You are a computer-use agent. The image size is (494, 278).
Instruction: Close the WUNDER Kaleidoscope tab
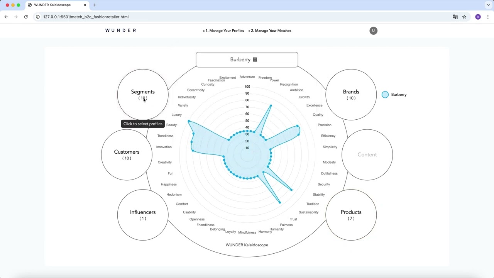[85, 5]
